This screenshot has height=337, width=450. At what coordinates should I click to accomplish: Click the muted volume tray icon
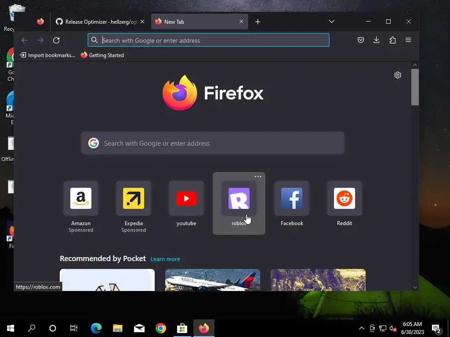[x=393, y=328]
